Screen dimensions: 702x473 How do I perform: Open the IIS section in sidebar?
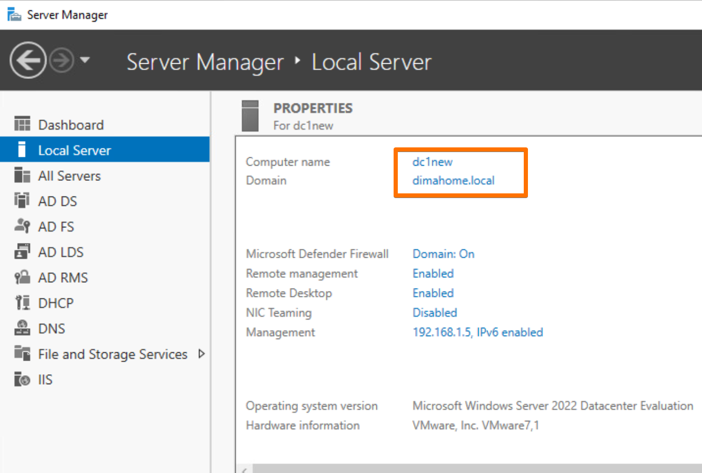click(x=45, y=379)
